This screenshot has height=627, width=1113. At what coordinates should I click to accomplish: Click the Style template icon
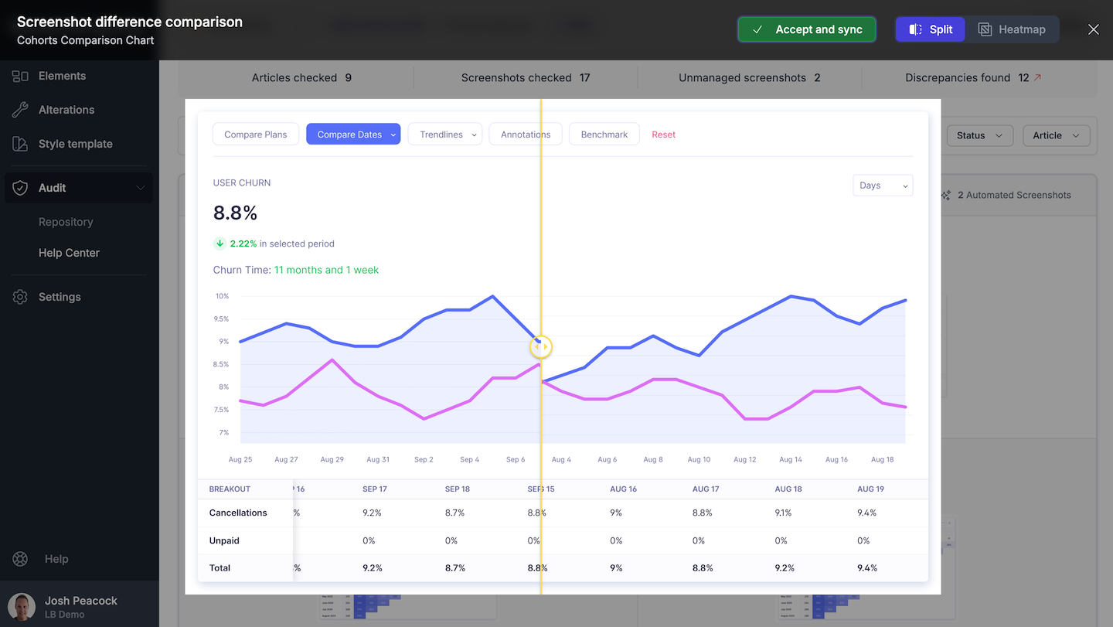(20, 144)
